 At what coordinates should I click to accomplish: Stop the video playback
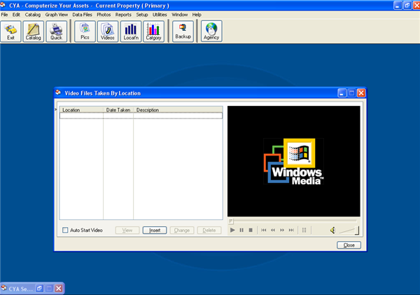(x=251, y=230)
